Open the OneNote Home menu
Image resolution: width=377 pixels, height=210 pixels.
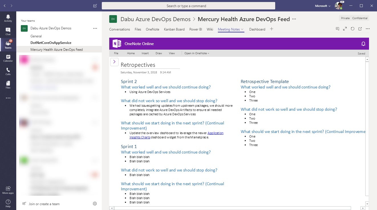tap(131, 53)
